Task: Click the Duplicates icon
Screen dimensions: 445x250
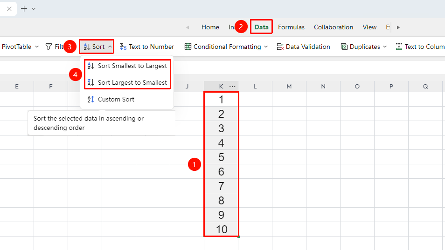Action: coord(344,47)
